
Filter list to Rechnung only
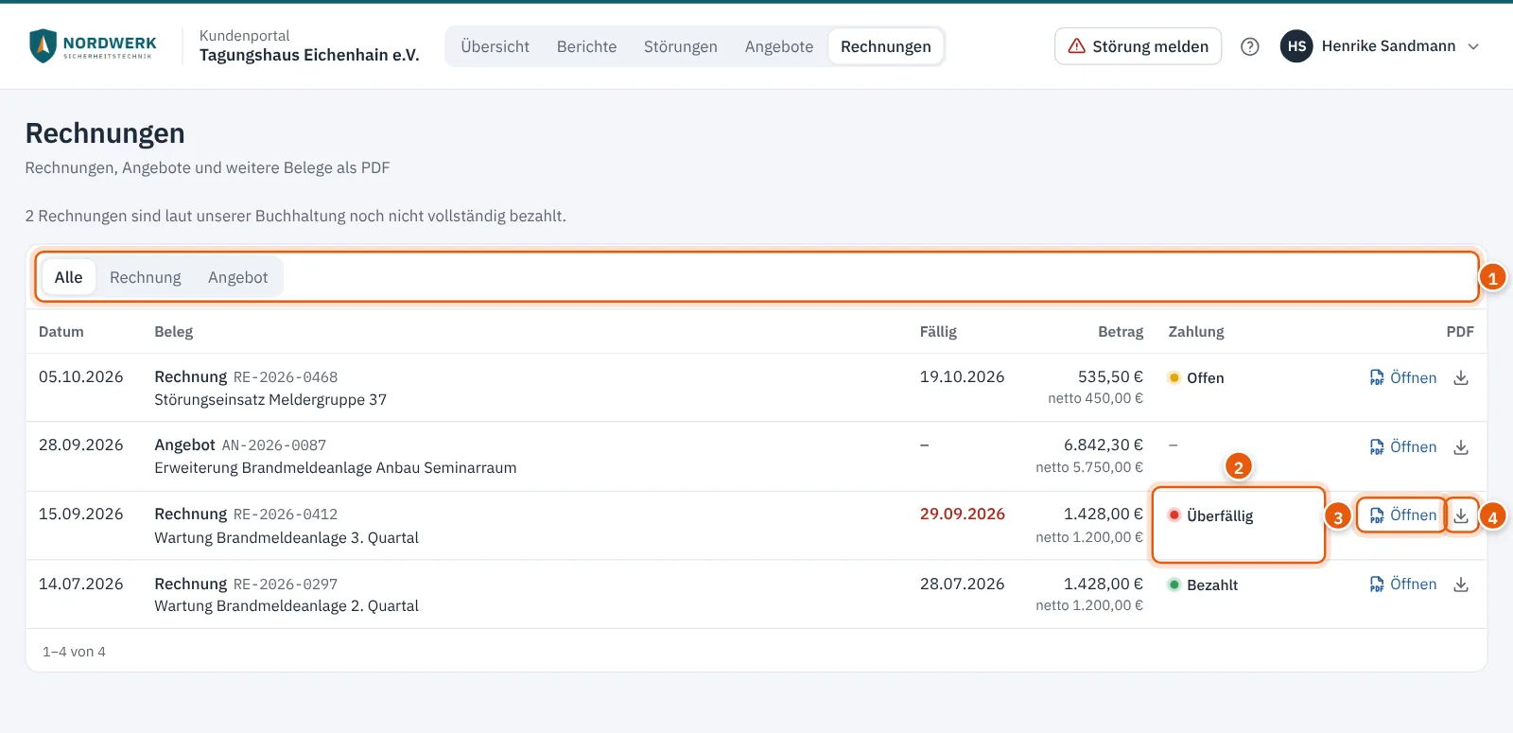(146, 277)
